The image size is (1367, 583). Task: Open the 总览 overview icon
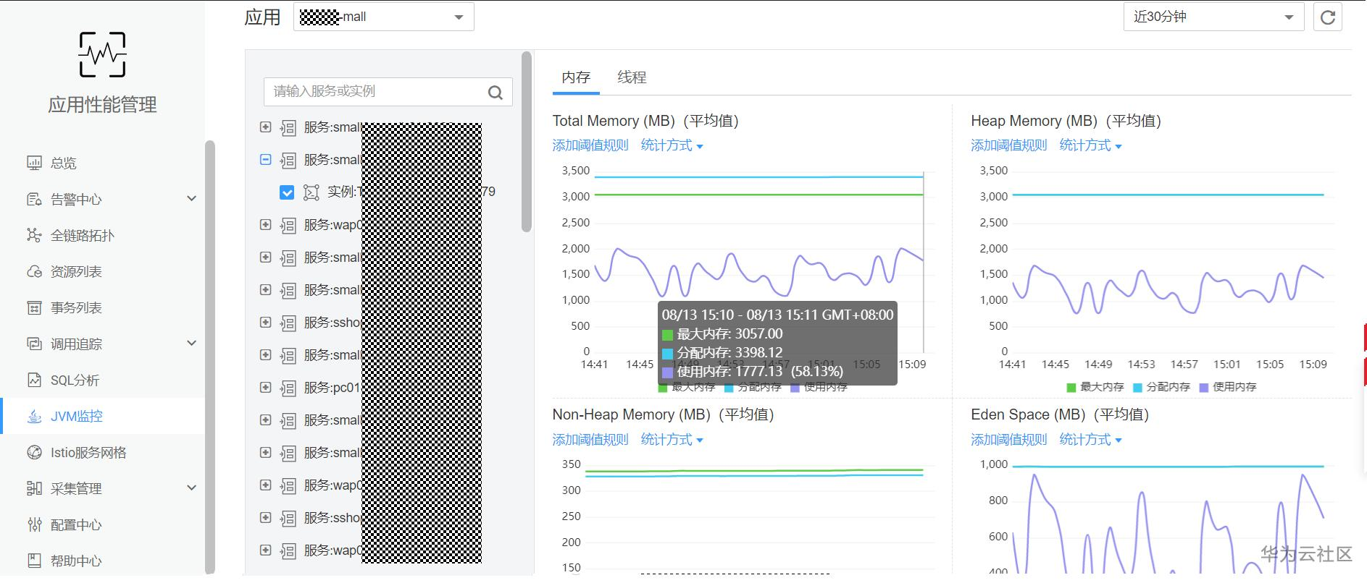click(34, 163)
